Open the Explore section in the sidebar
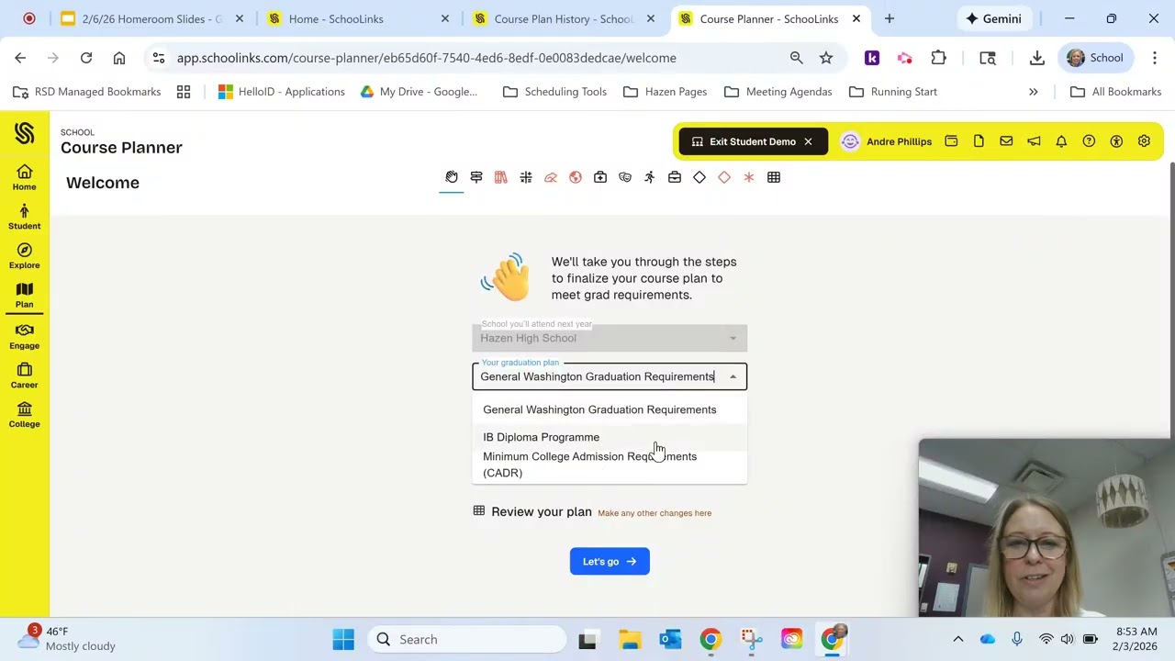 25,256
